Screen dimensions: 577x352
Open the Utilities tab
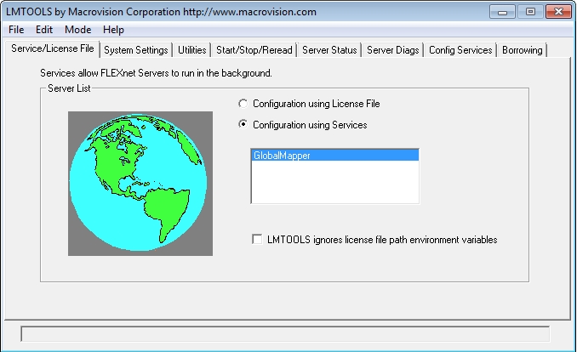coord(191,50)
